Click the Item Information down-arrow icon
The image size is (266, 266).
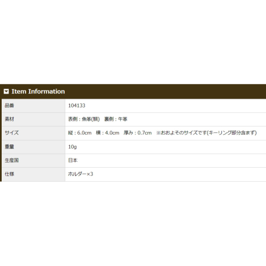pos(6,91)
